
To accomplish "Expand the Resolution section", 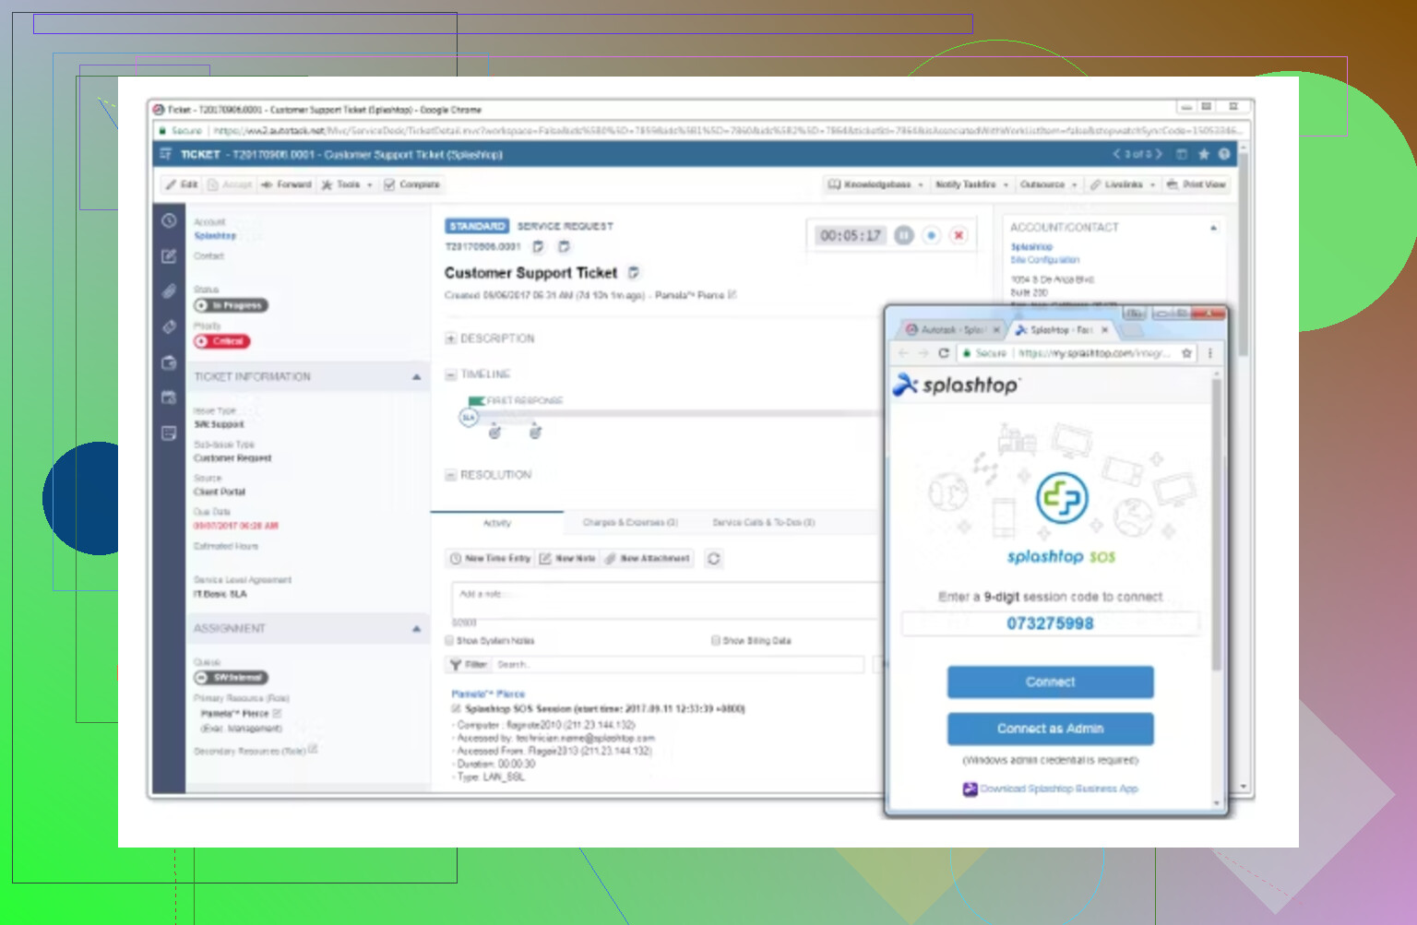I will pos(451,475).
